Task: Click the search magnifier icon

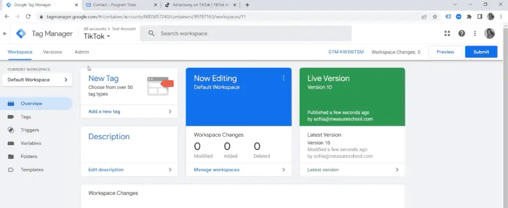Action: [x=151, y=33]
